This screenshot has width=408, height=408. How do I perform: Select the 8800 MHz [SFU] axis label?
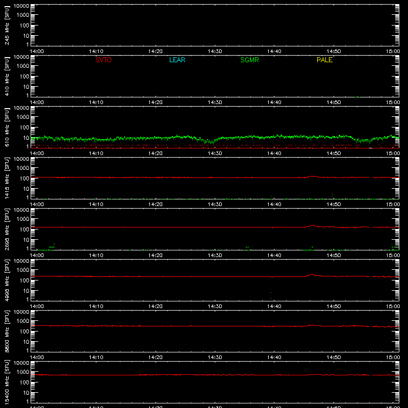point(7,331)
